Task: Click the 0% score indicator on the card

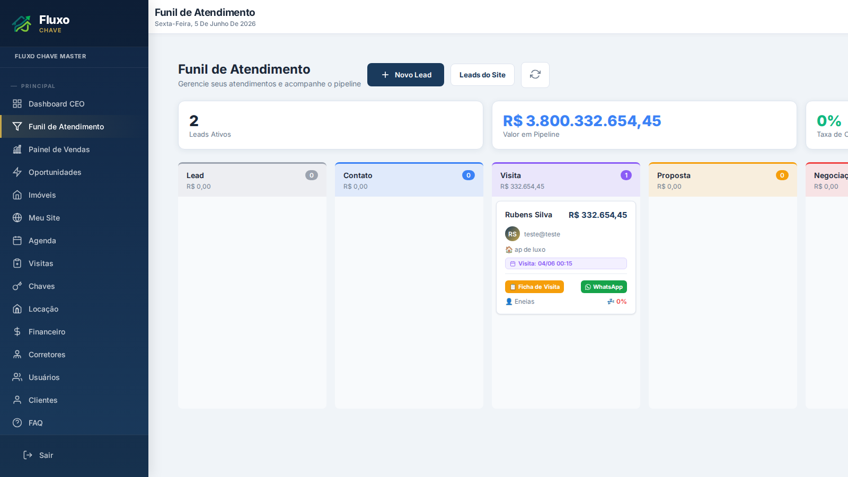Action: (x=617, y=302)
